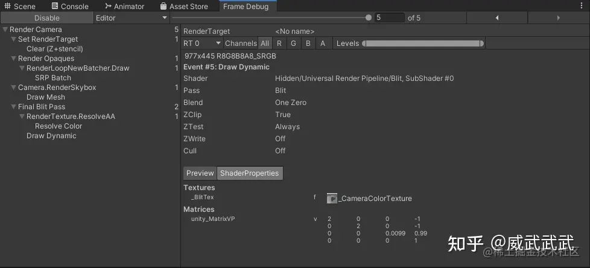Image resolution: width=590 pixels, height=268 pixels.
Task: Go to the next event arrow
Action: (x=559, y=18)
